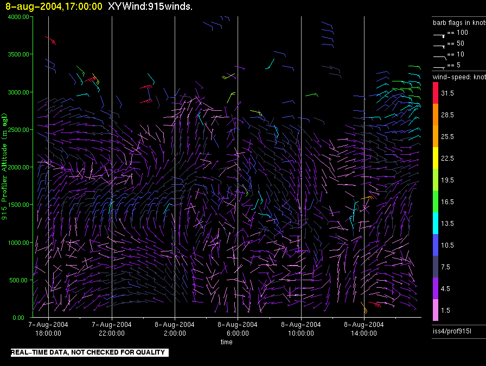486x366 pixels.
Task: Click the 7.5 wind-speed scale value
Action: tap(445, 267)
